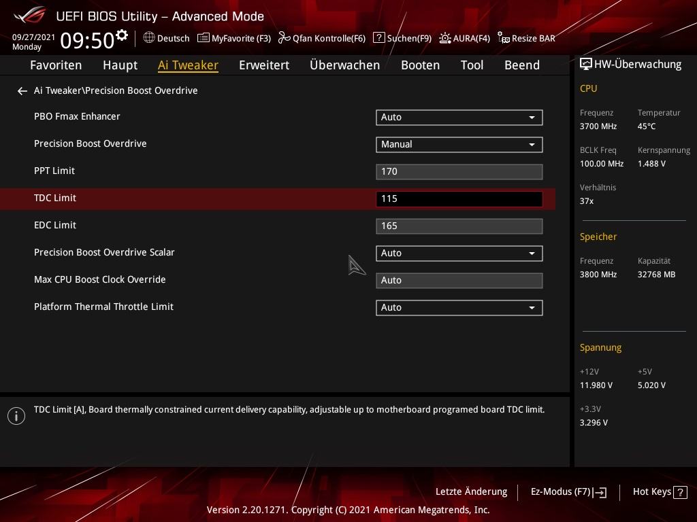Click the +3.3V reading 3.296 V
The width and height of the screenshot is (697, 522).
pyautogui.click(x=594, y=423)
